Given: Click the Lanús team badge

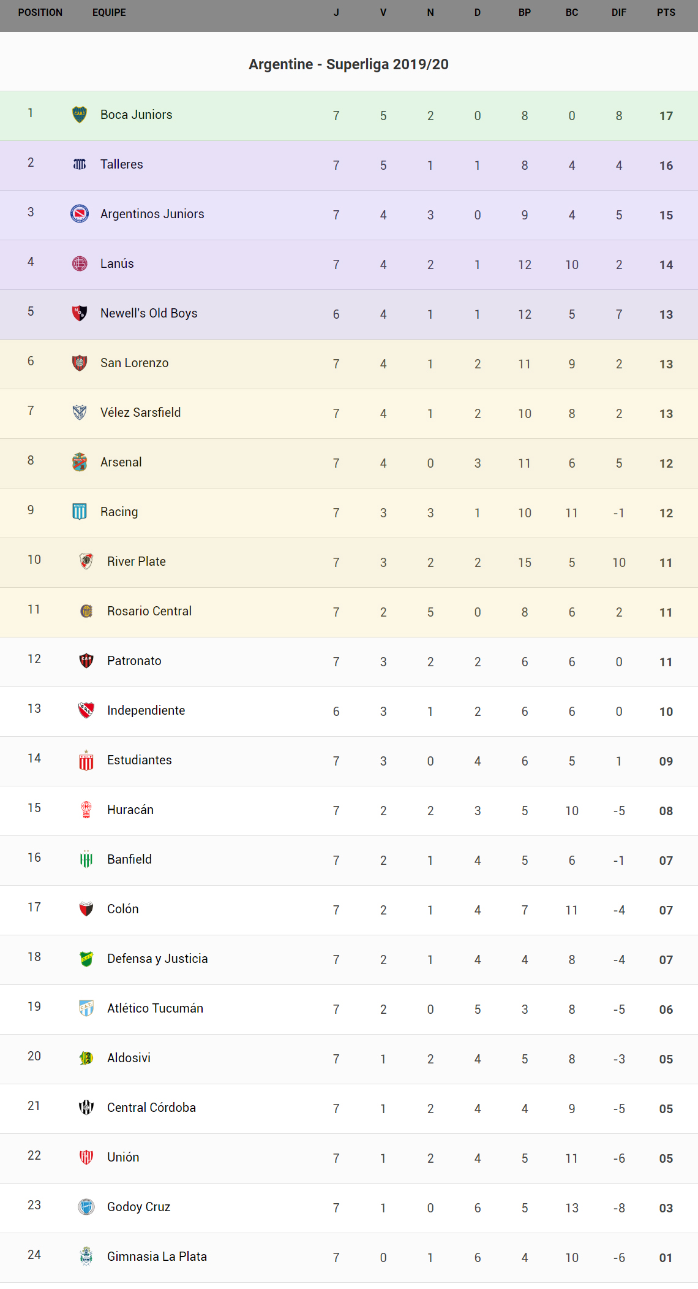Looking at the screenshot, I should [x=80, y=264].
